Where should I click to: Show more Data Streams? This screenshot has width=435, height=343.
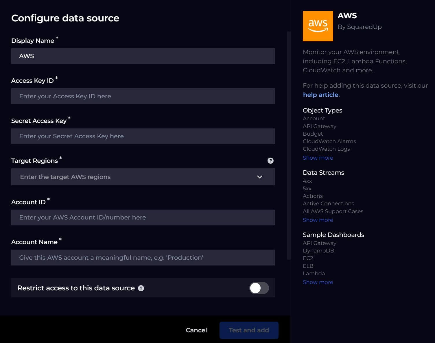(x=318, y=220)
